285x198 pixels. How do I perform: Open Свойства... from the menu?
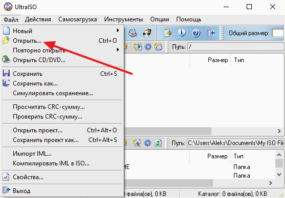click(x=62, y=177)
